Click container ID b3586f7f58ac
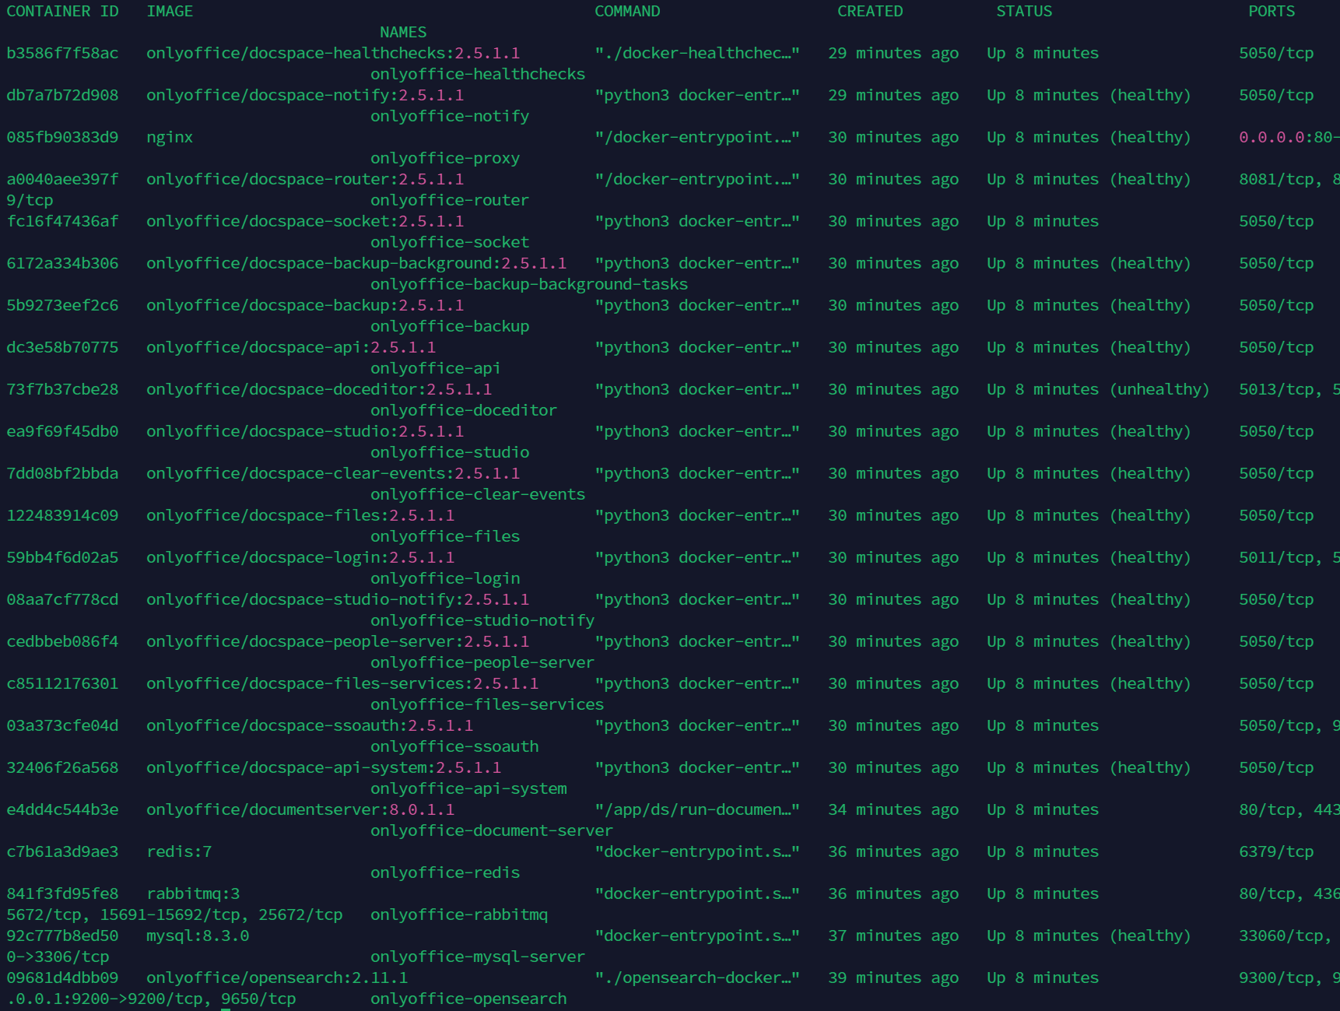1340x1011 pixels. tap(62, 53)
